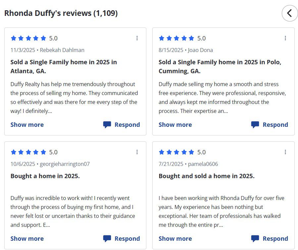This screenshot has height=250, width=298.
Task: Click the speech bubble icon next to Respond on Rebekah's review
Action: [107, 125]
